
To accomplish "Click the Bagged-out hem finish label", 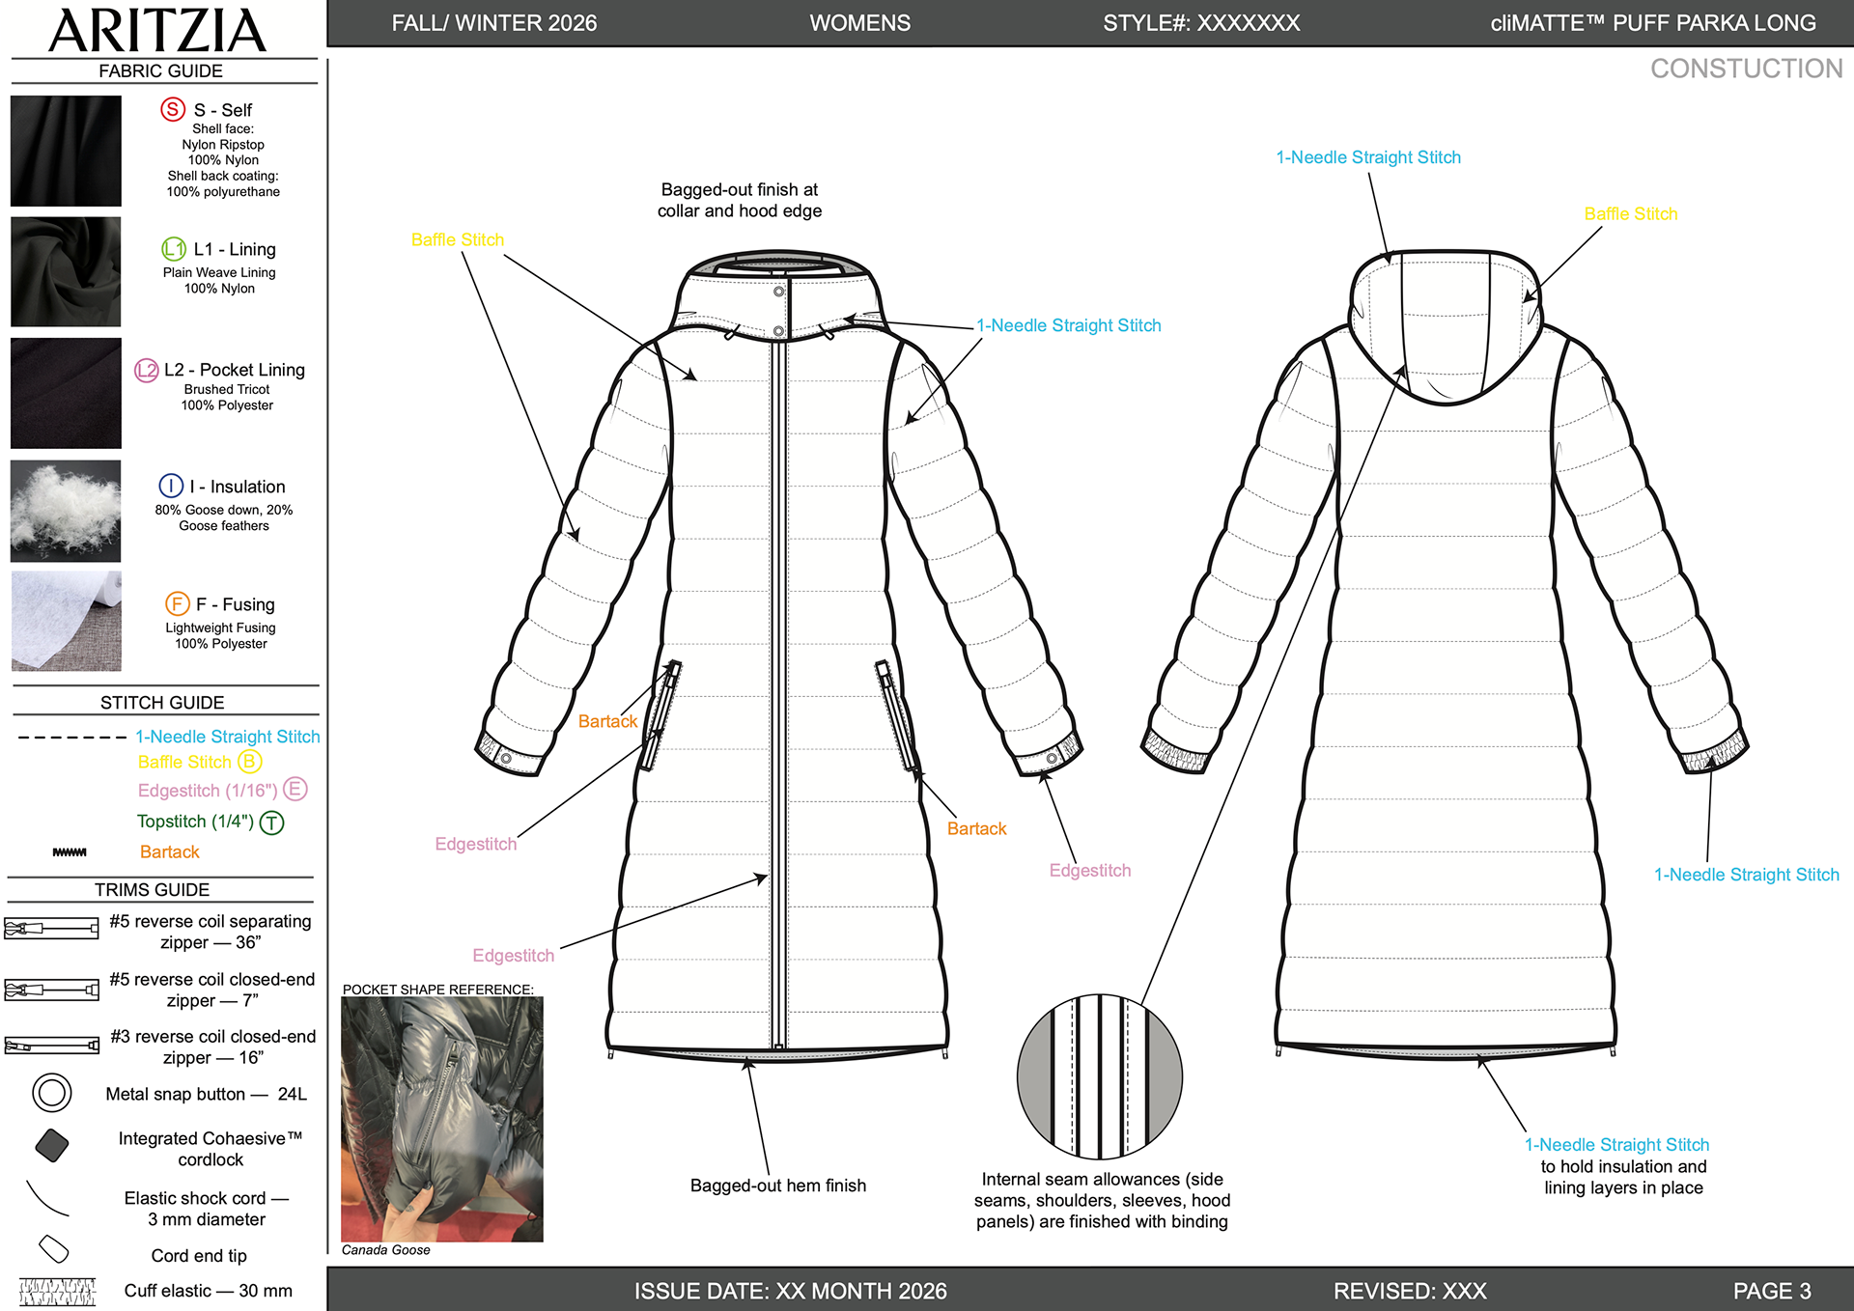I will pyautogui.click(x=777, y=1185).
